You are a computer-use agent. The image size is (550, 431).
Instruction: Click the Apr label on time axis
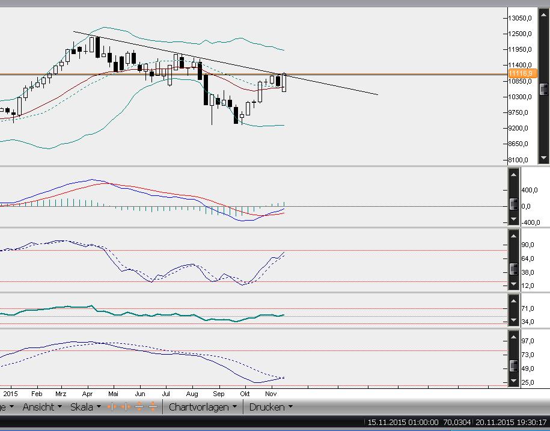[x=87, y=394]
